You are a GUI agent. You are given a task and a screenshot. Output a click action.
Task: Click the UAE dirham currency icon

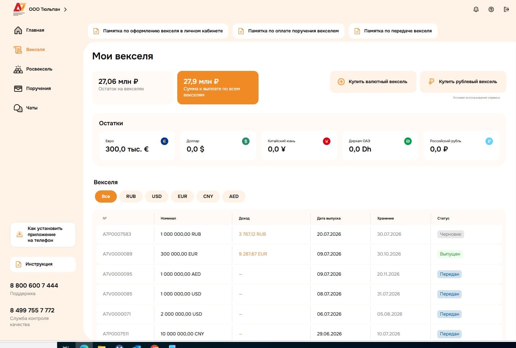click(x=408, y=141)
